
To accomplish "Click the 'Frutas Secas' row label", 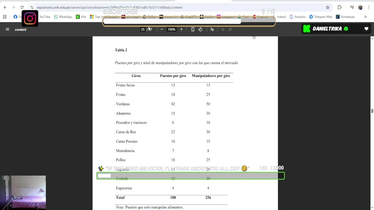I will [125, 85].
